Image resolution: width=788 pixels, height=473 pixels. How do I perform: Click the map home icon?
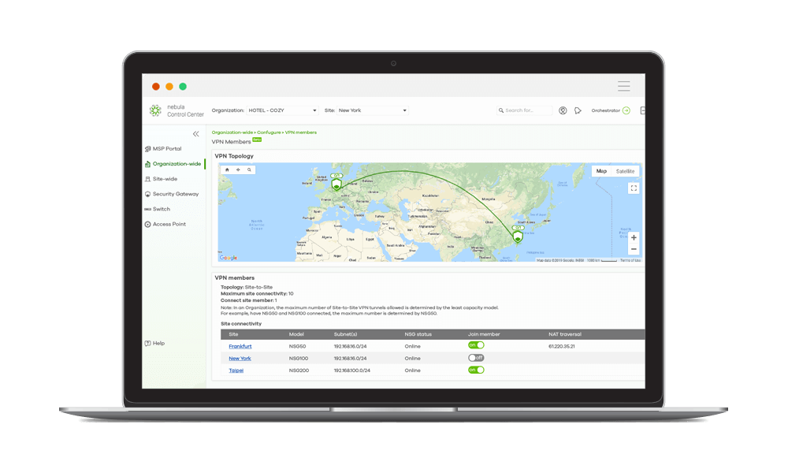point(227,169)
